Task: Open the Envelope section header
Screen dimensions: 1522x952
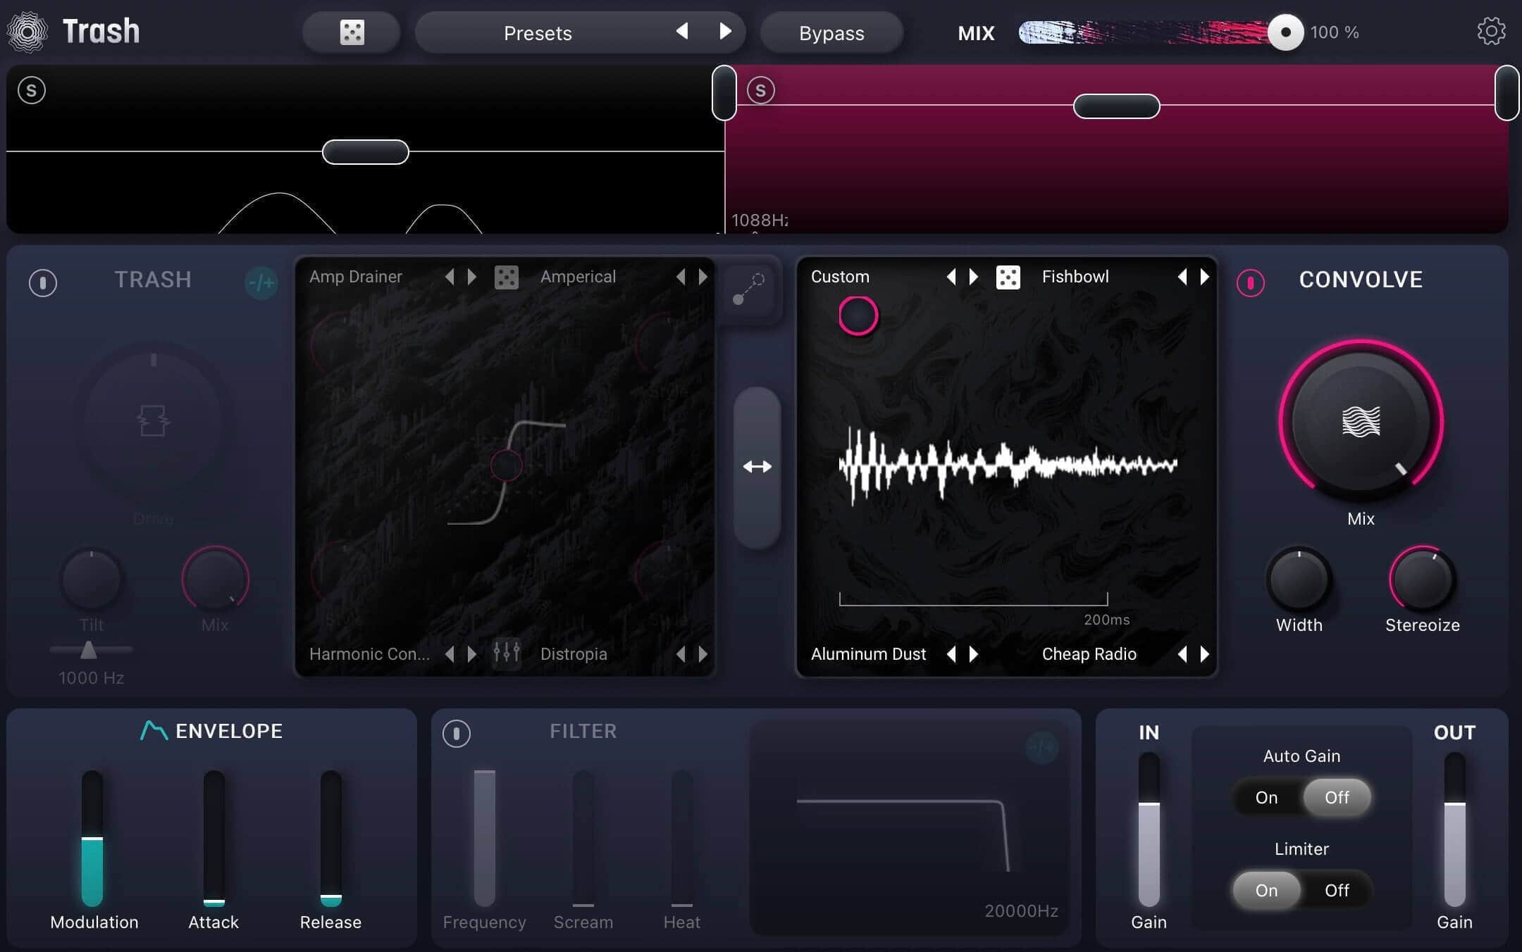Action: point(211,731)
